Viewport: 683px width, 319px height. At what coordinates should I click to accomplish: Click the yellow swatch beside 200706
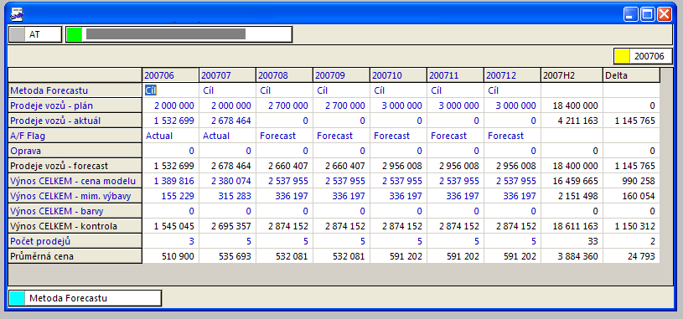tap(622, 56)
